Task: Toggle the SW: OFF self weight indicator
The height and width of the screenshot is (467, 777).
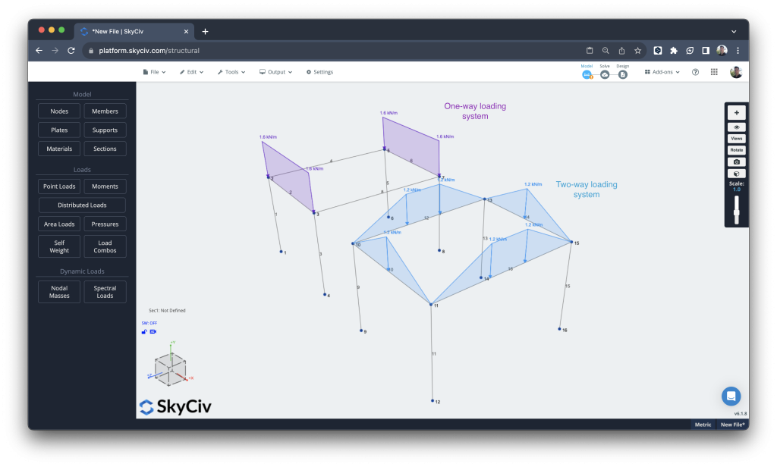Action: pyautogui.click(x=149, y=323)
